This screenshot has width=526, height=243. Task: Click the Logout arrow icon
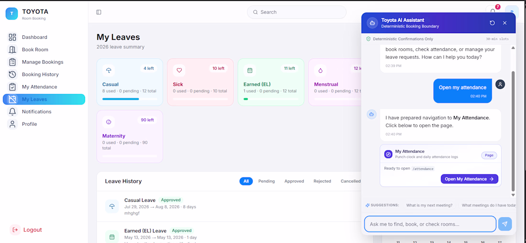pos(15,230)
